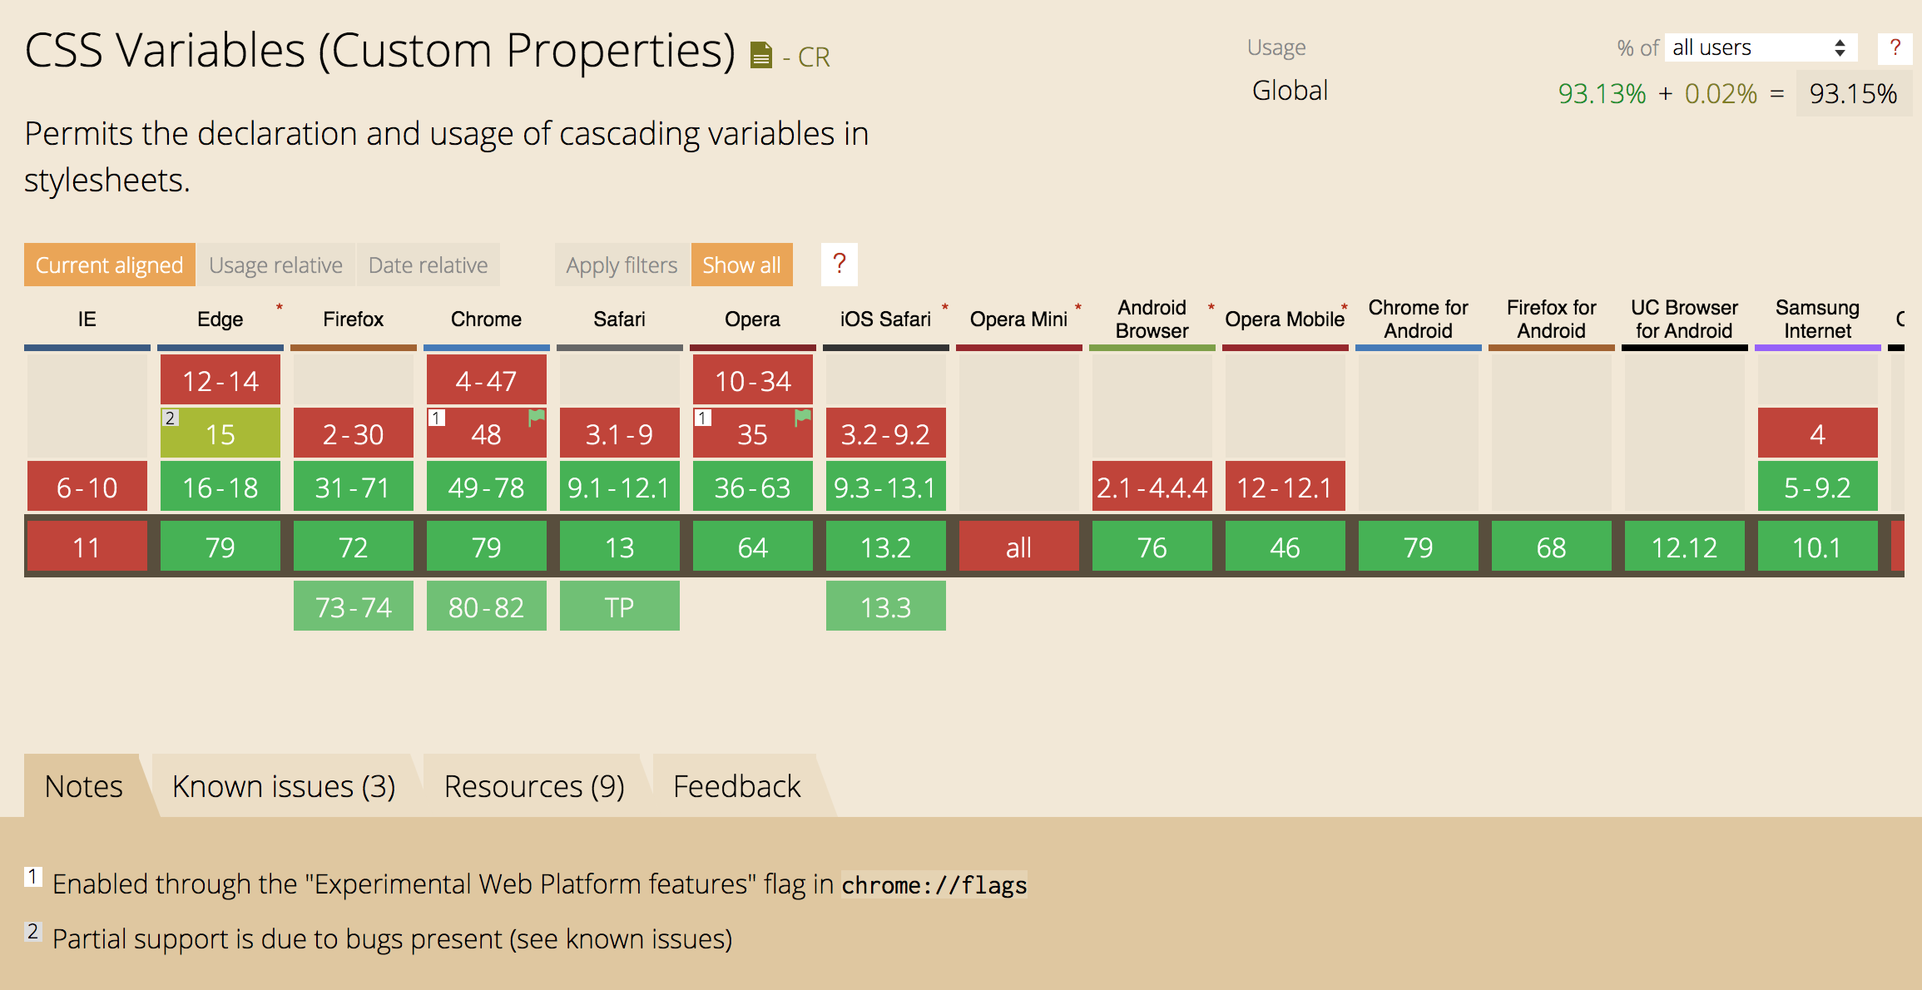Open the all users dropdown

point(1760,48)
